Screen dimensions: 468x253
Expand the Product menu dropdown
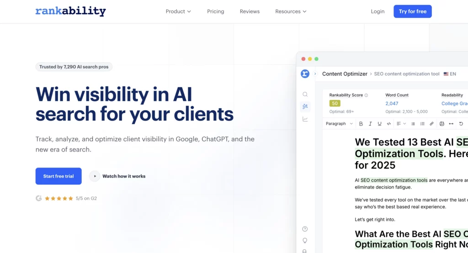(x=178, y=11)
